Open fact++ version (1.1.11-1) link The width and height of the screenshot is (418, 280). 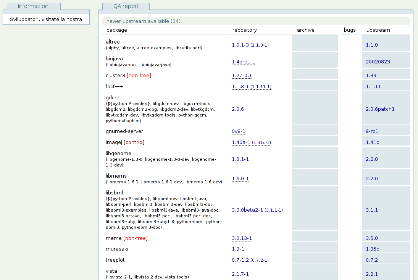[261, 87]
